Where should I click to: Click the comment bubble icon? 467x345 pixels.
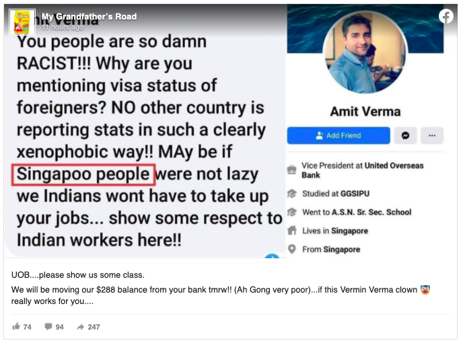48,327
